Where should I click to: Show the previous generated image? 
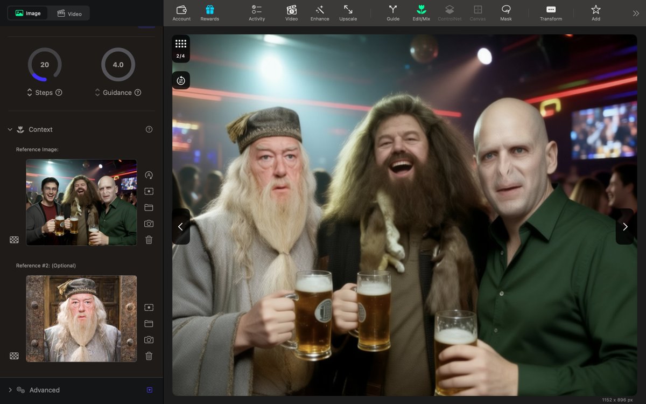click(181, 227)
